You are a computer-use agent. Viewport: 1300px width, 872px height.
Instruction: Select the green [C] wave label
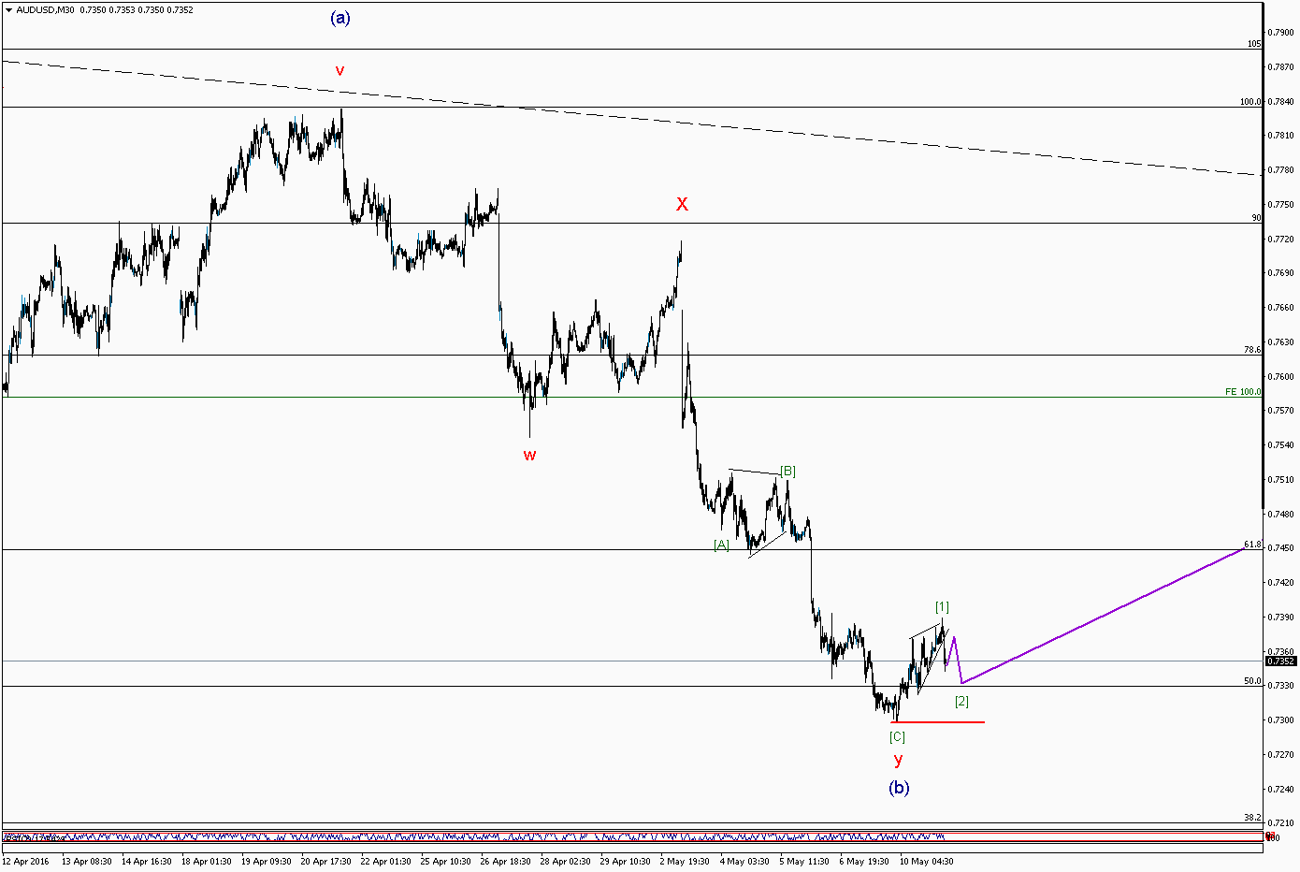tap(897, 736)
